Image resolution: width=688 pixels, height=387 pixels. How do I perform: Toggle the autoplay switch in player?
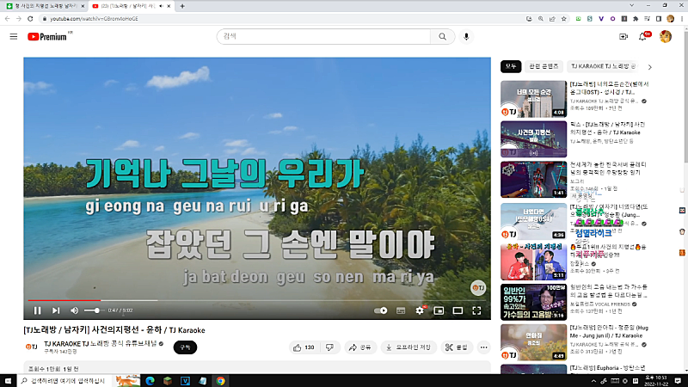pyautogui.click(x=381, y=310)
